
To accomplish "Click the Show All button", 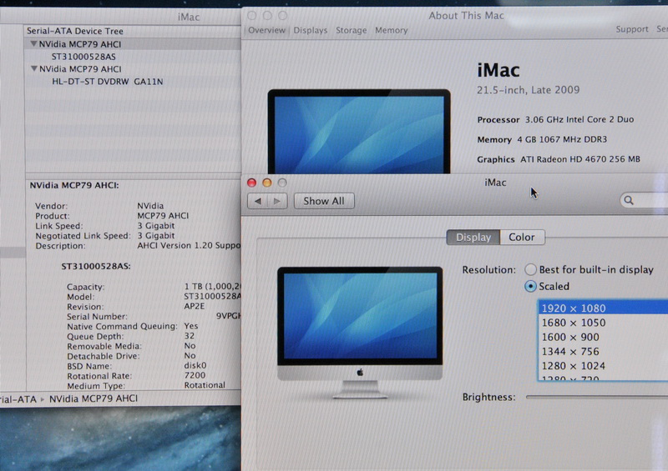I will tap(324, 201).
